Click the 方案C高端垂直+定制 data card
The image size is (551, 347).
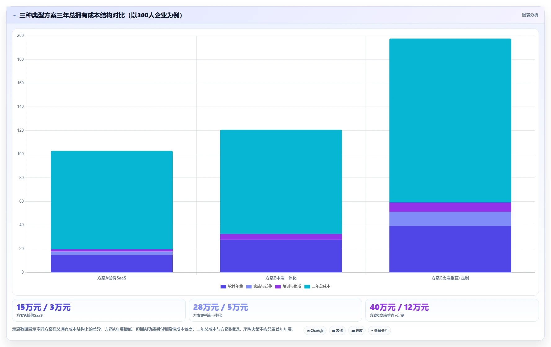(452, 310)
